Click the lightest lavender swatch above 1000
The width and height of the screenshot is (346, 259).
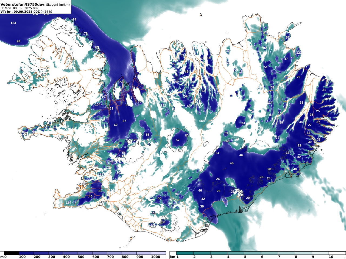tap(158, 253)
